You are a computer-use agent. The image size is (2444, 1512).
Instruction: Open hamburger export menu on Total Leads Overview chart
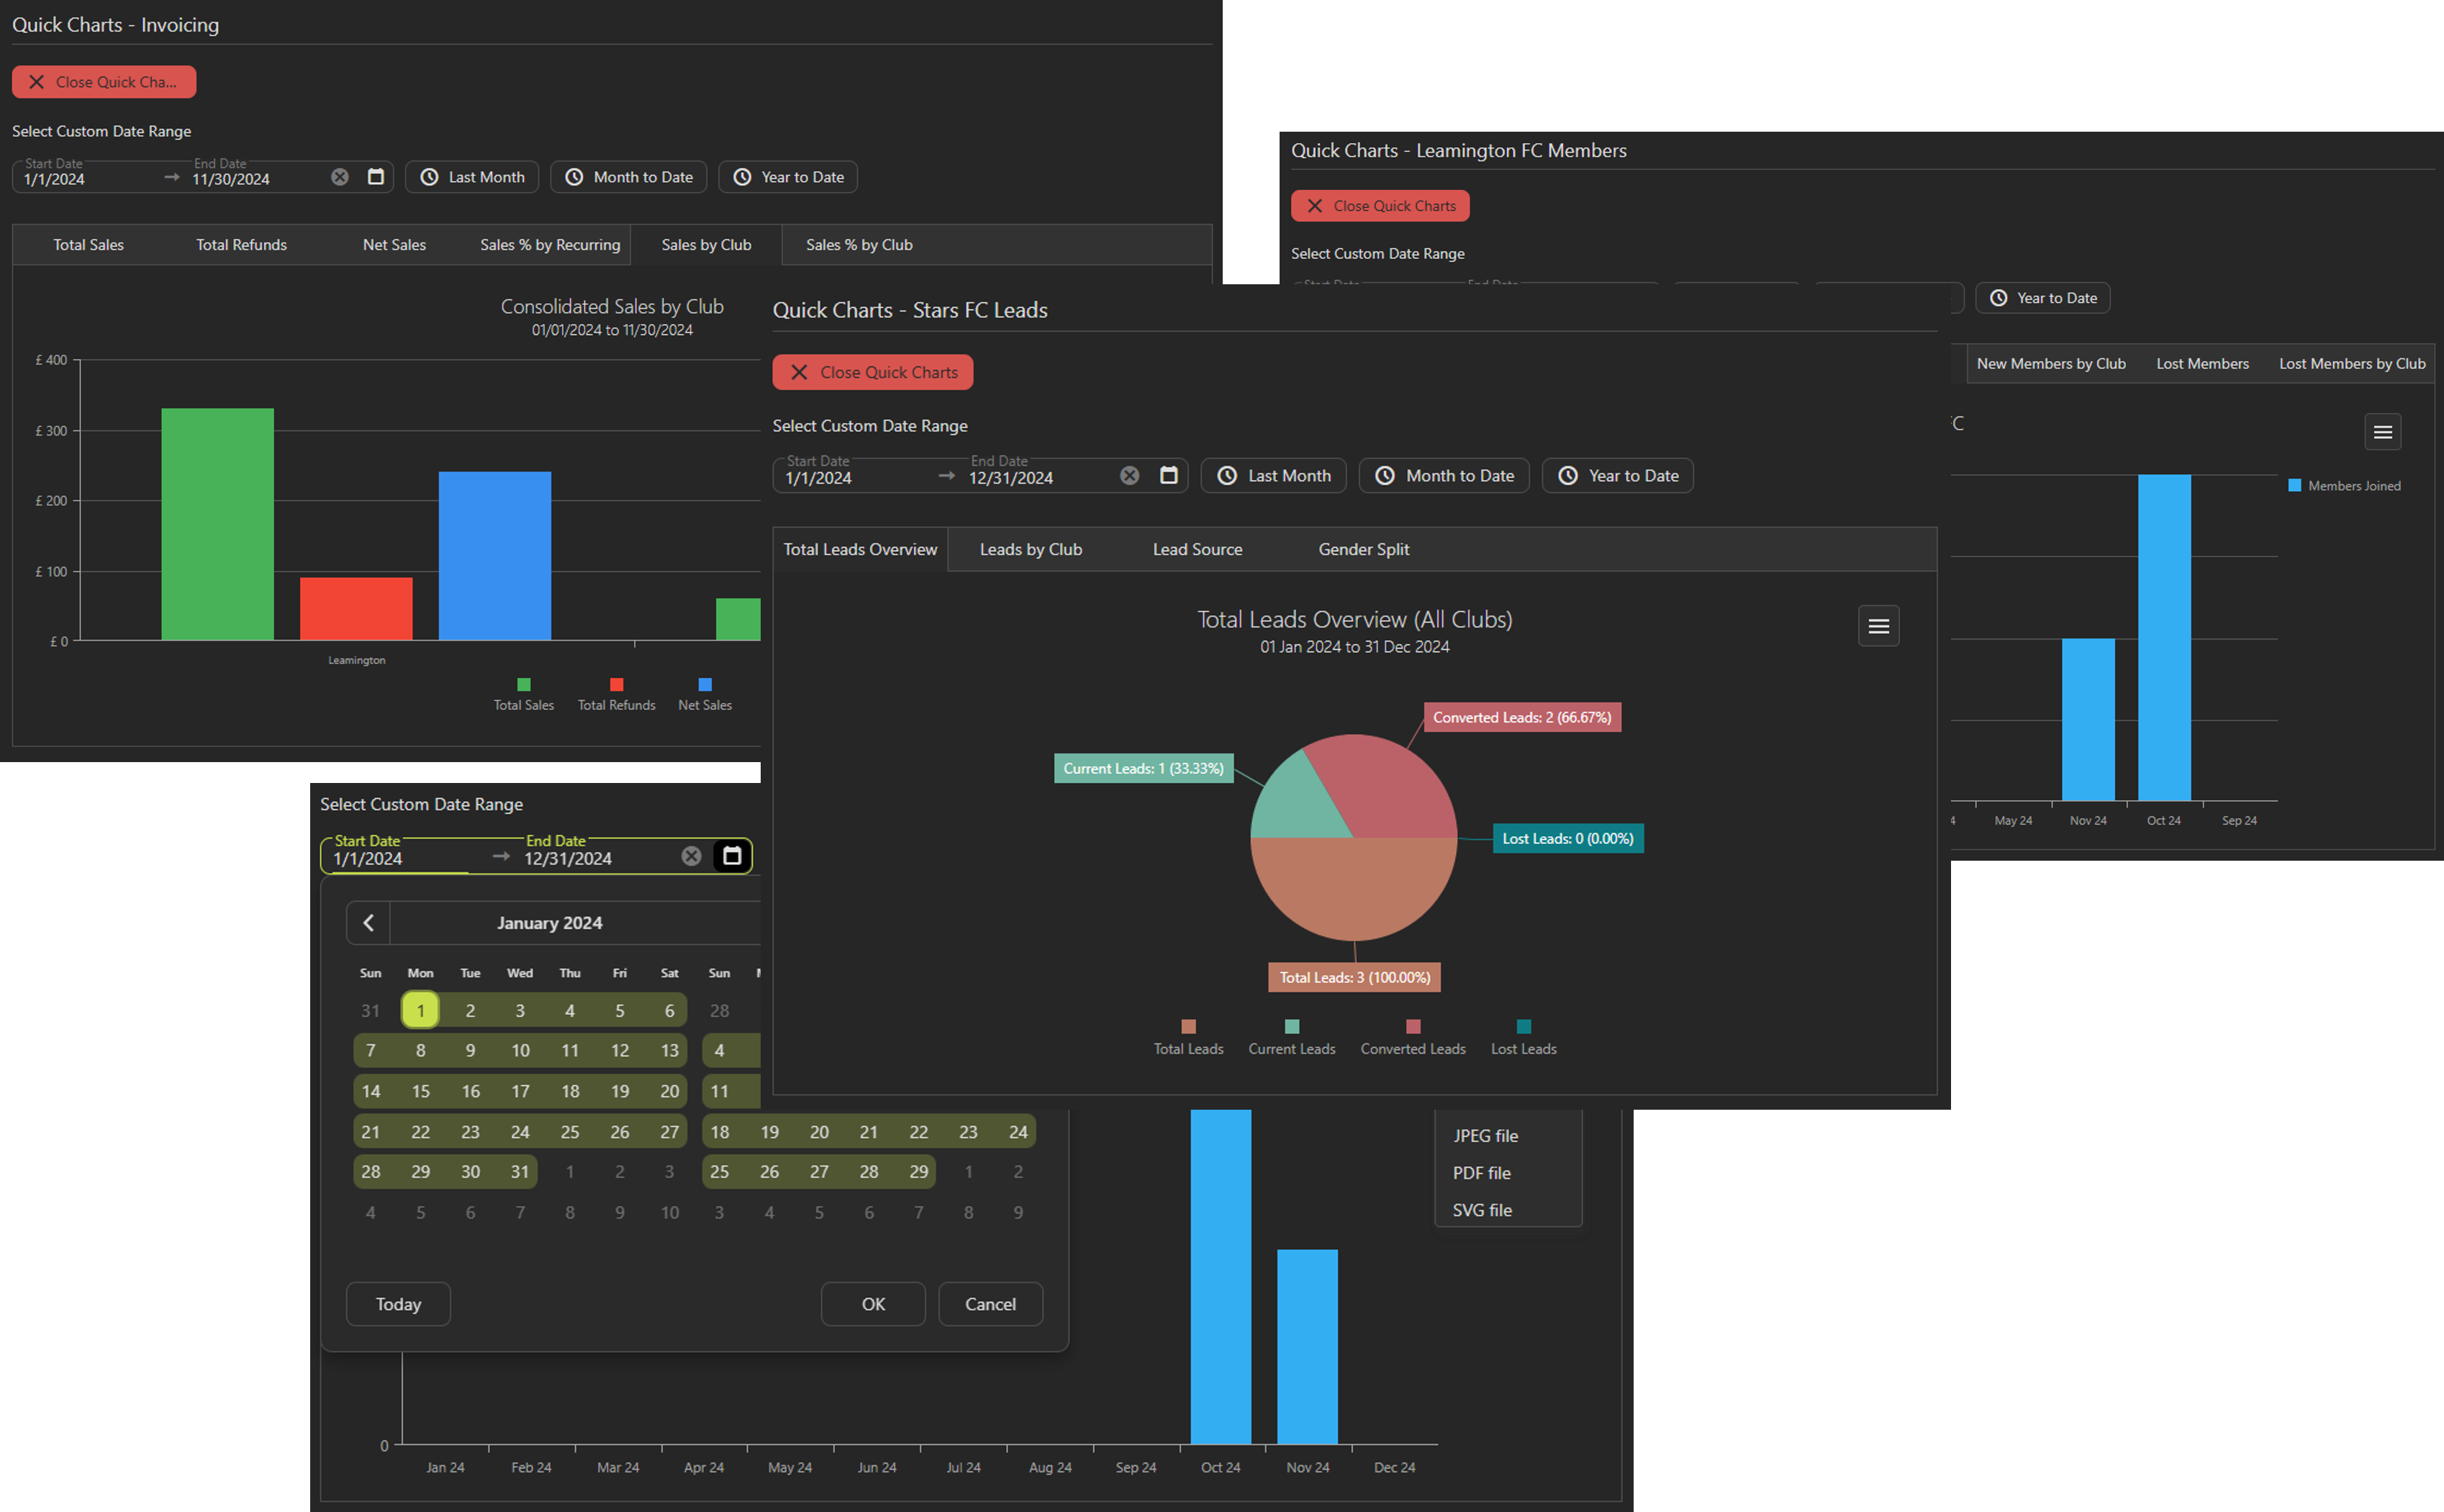coord(1878,626)
